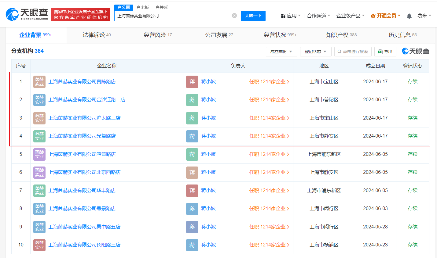
Task: Clear search box using the X icon
Action: [x=234, y=16]
